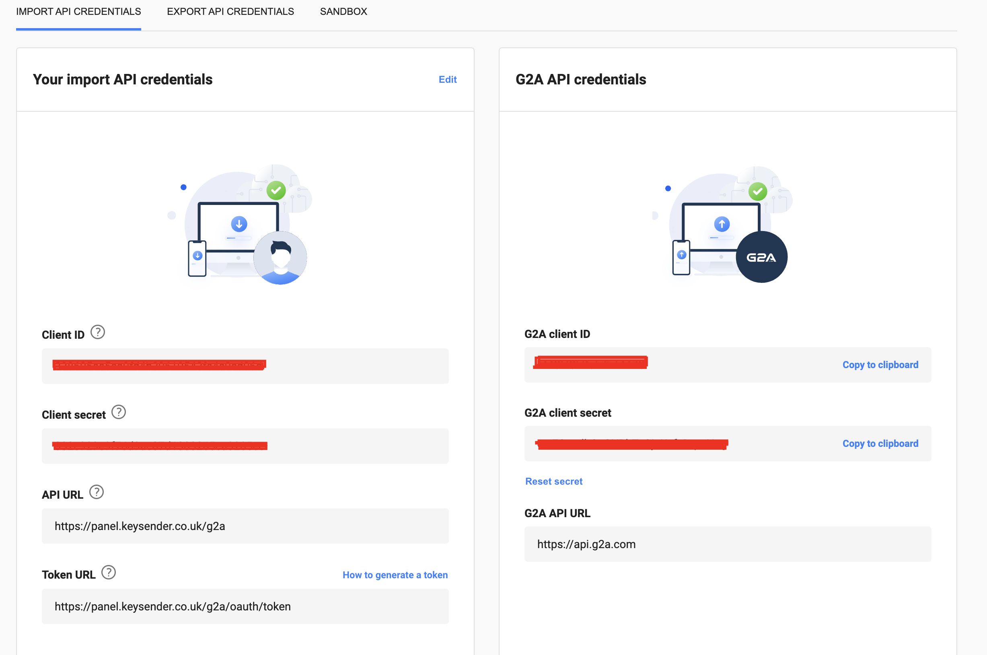Select the API URL keysender field
This screenshot has height=655, width=987.
tap(245, 526)
